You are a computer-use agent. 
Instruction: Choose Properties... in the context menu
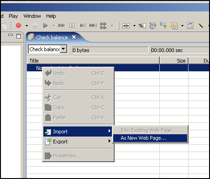(x=78, y=156)
